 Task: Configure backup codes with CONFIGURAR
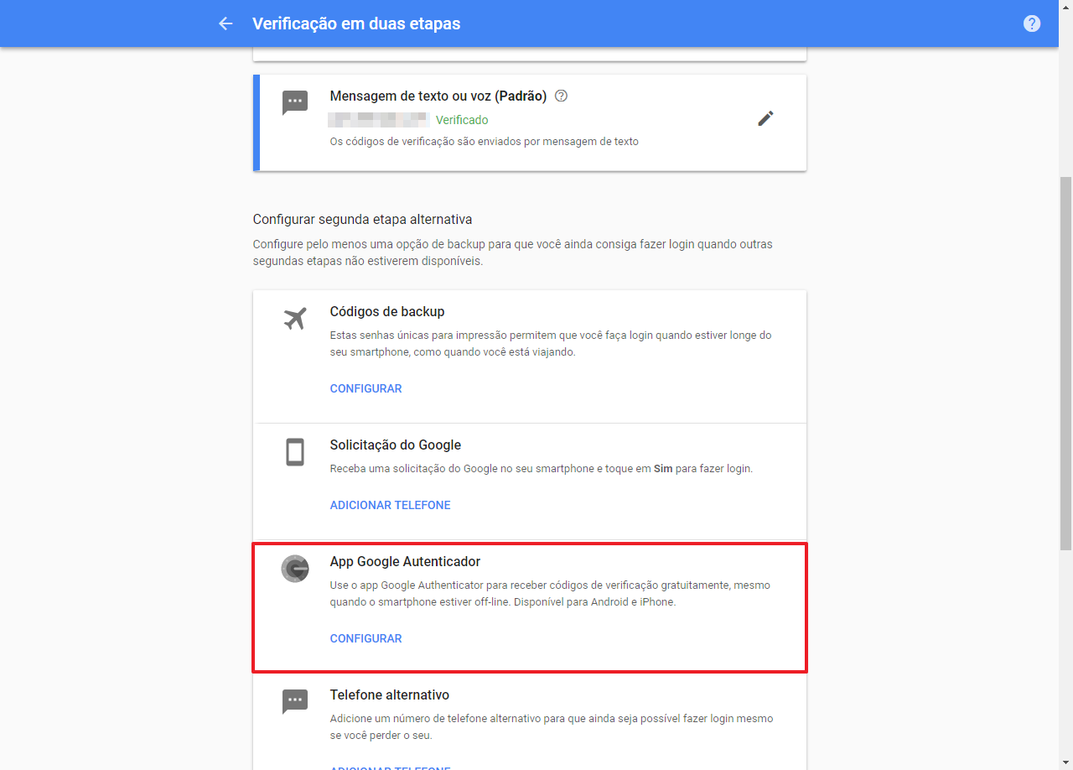point(365,388)
